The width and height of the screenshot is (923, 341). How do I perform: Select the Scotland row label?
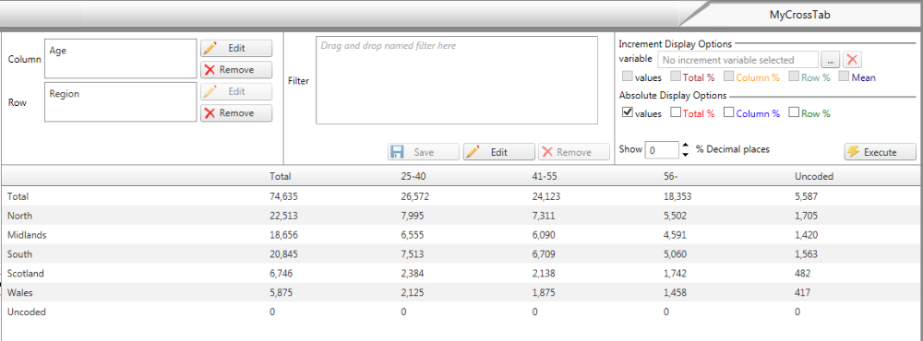tap(25, 274)
